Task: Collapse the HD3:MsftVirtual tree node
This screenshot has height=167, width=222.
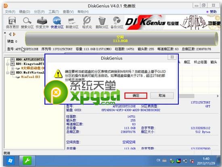Action: pos(8,73)
